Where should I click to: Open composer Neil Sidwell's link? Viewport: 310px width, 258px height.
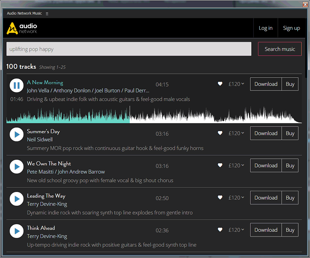click(40, 140)
